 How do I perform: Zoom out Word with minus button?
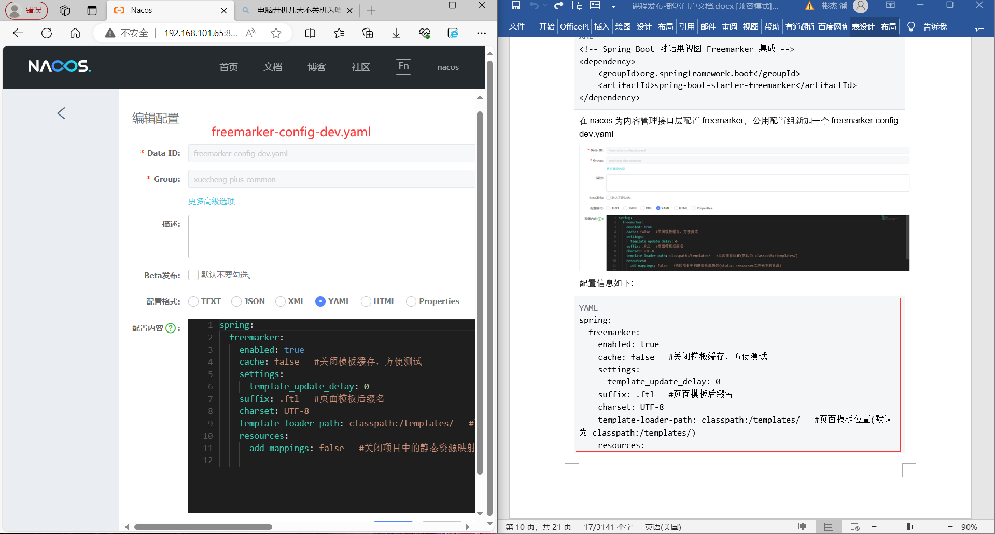(x=874, y=527)
